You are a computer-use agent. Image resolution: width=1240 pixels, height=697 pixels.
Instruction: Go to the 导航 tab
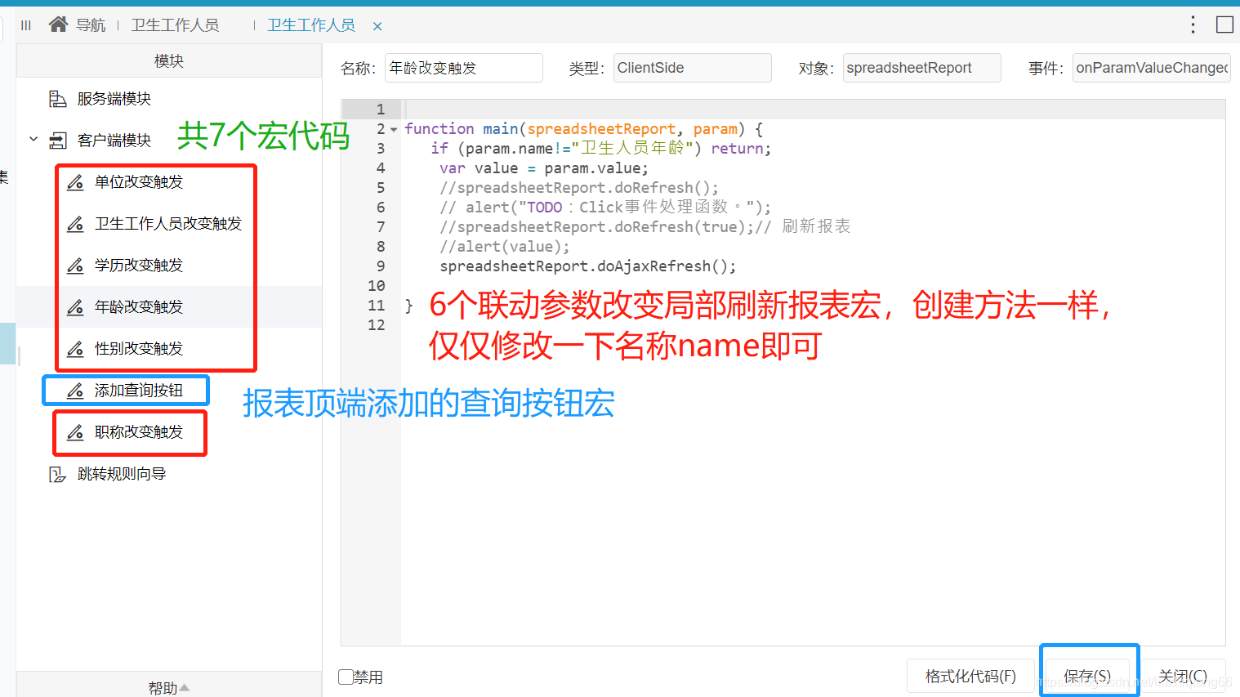(91, 25)
